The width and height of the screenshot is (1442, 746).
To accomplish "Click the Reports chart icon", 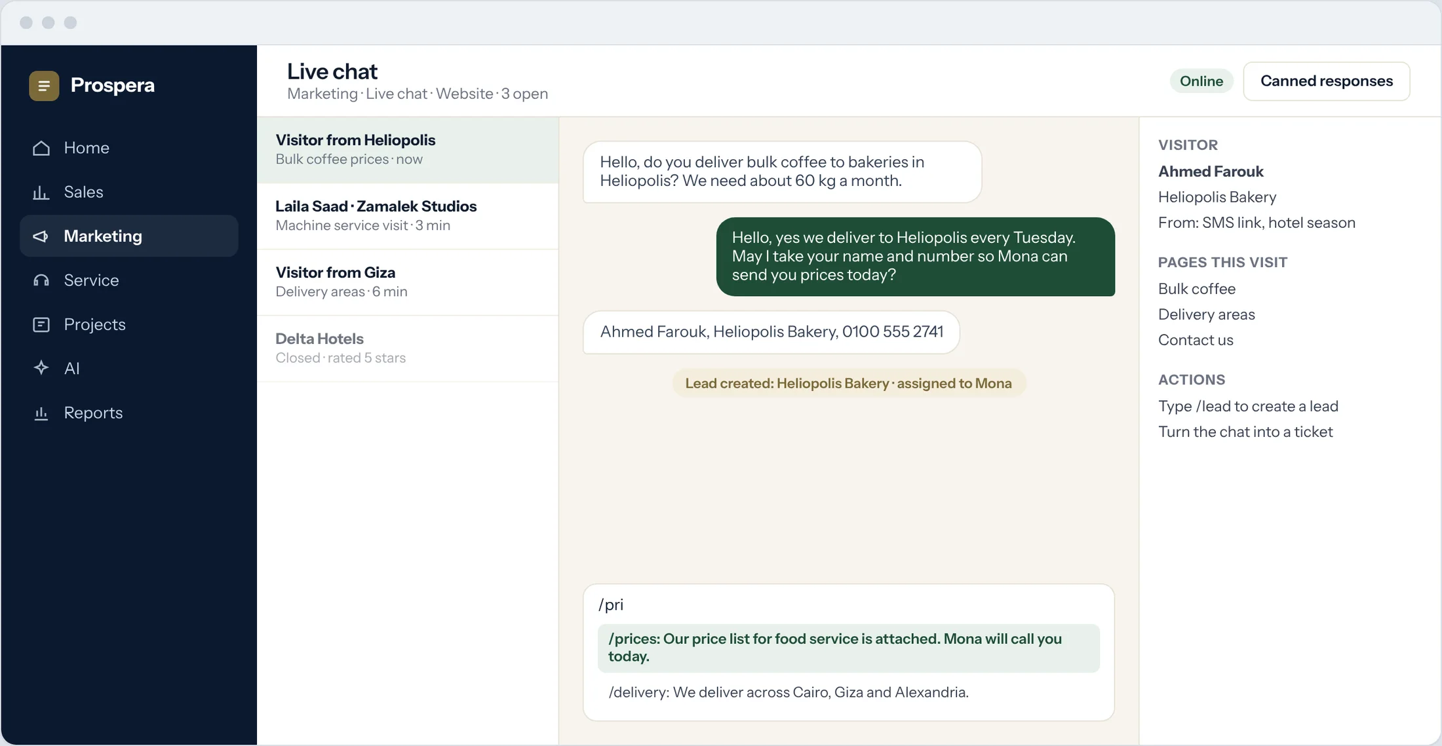I will point(41,413).
